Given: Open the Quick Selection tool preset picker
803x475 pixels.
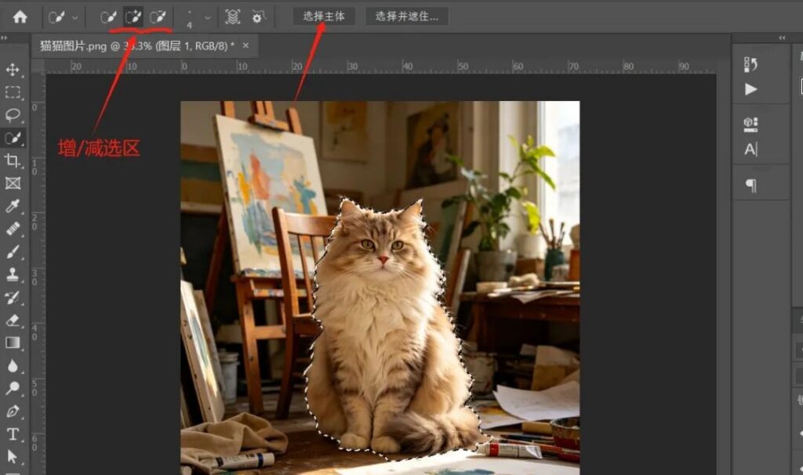Looking at the screenshot, I should [x=63, y=17].
